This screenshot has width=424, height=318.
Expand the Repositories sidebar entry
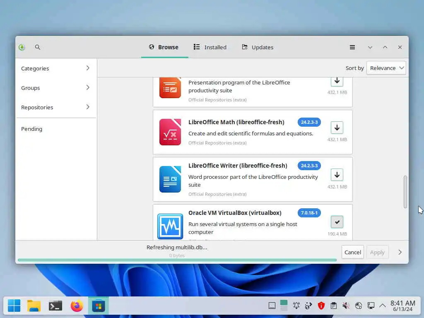click(56, 107)
